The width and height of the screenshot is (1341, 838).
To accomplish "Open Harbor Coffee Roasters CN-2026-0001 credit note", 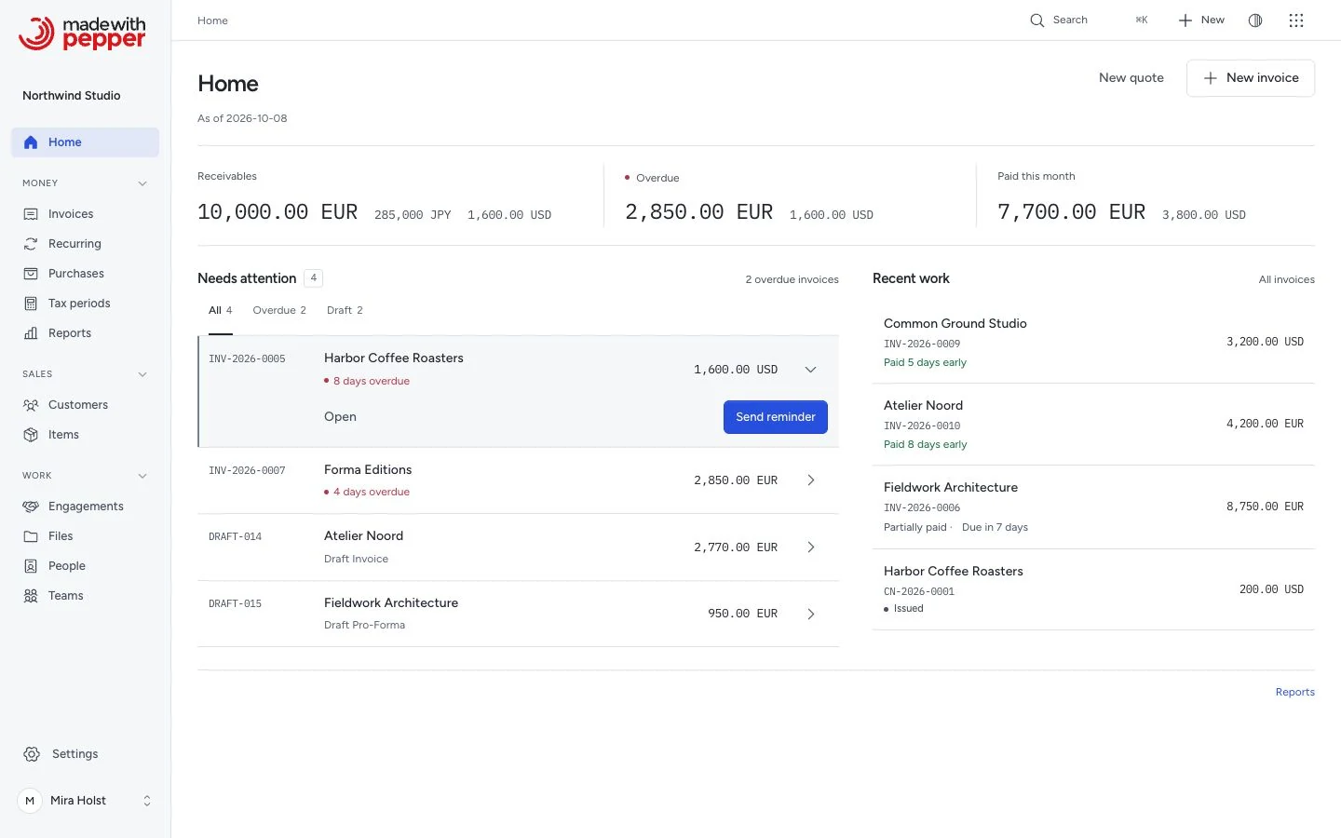I will 1093,589.
